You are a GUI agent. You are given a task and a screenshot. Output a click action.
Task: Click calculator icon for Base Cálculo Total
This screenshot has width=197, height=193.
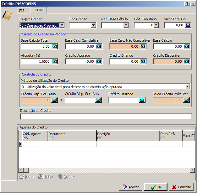54,46
